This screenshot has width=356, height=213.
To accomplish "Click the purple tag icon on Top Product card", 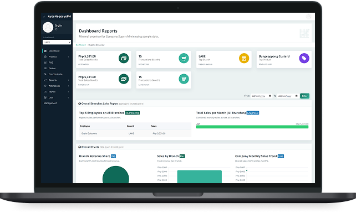I will tap(304, 58).
